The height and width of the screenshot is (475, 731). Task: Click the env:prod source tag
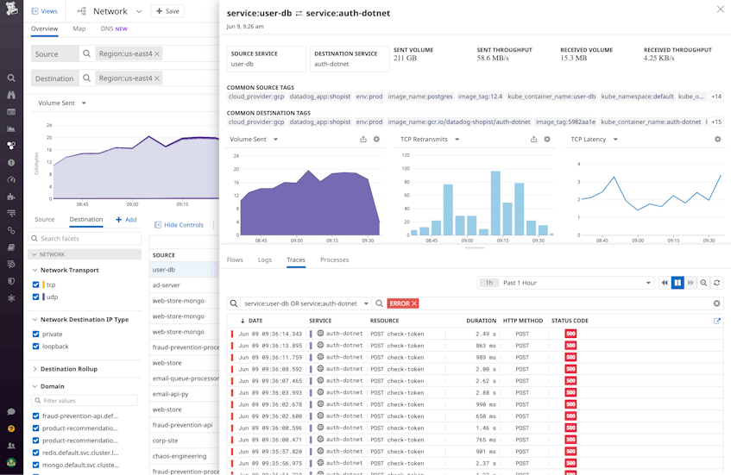369,97
